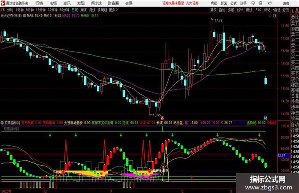Switch to the 30分钟 period tab
The width and height of the screenshot is (299, 193).
53,10
